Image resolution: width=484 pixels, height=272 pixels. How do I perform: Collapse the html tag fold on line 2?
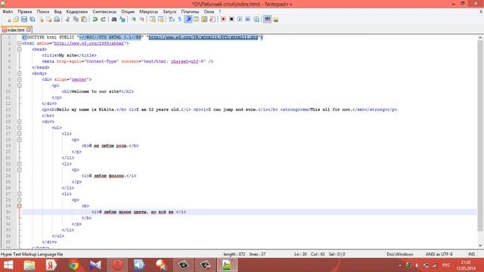click(19, 44)
